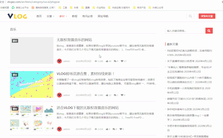This screenshot has width=223, height=138.
Task: Open sidebar article 快手和抖音有什么区别
Action: click(x=188, y=109)
